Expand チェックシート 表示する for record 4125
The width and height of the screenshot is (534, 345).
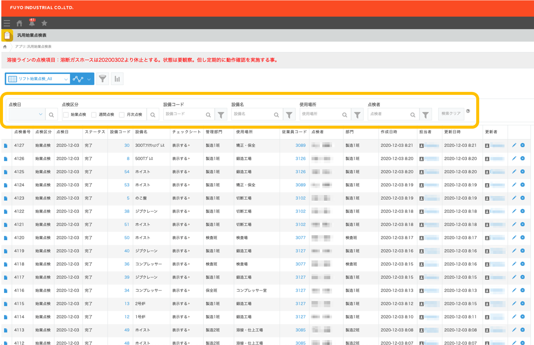181,172
